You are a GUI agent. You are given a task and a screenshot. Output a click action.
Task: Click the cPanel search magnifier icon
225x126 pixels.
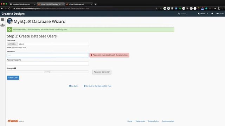pyautogui.click(x=179, y=14)
